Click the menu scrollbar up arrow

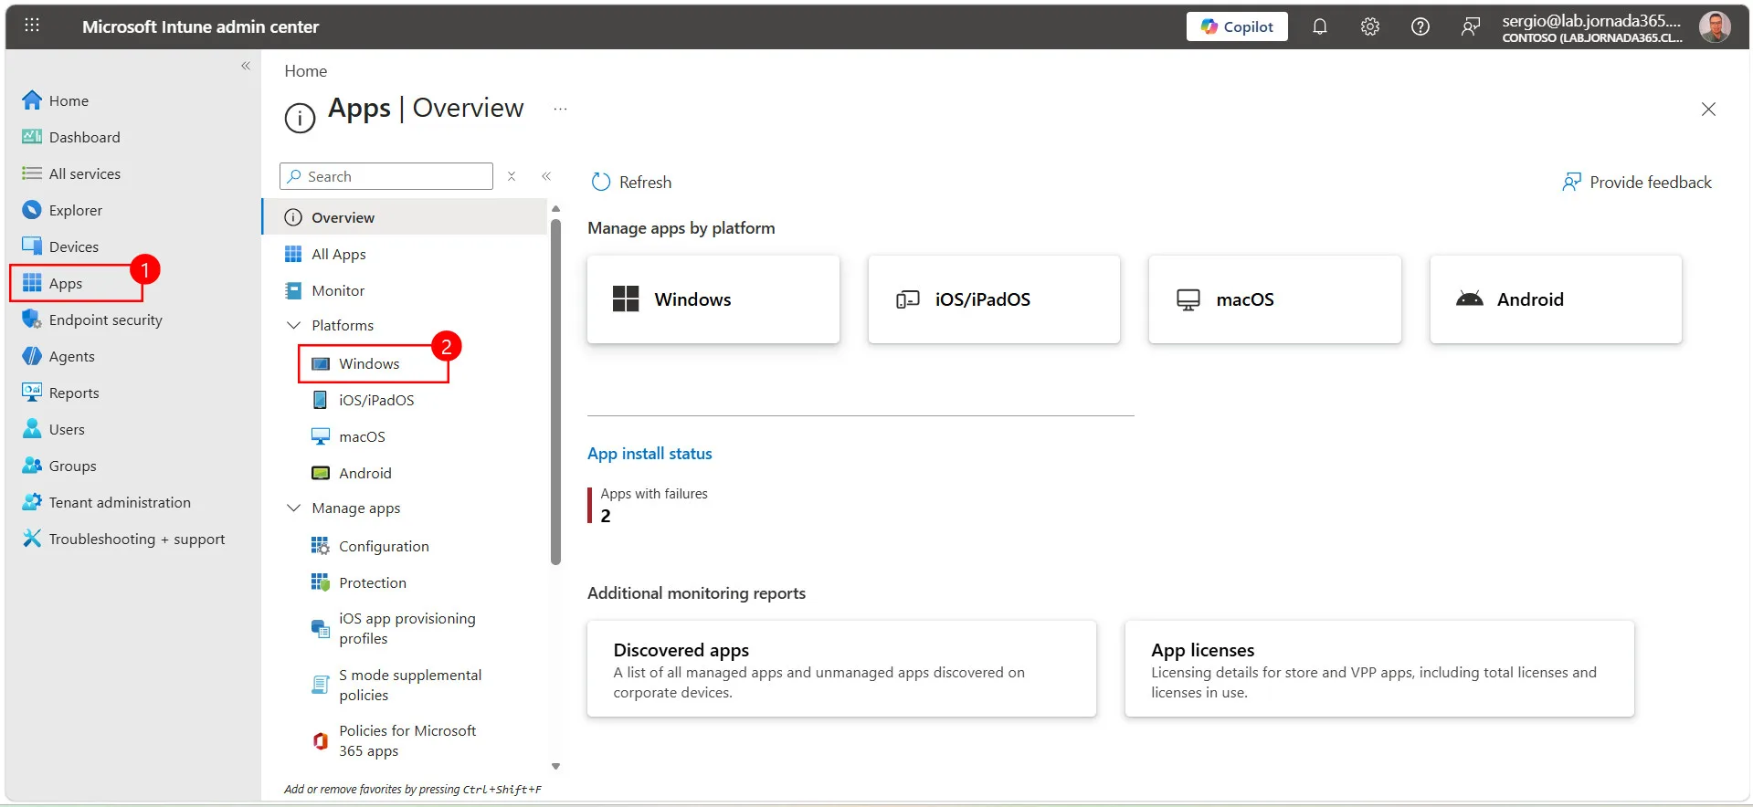pyautogui.click(x=555, y=209)
